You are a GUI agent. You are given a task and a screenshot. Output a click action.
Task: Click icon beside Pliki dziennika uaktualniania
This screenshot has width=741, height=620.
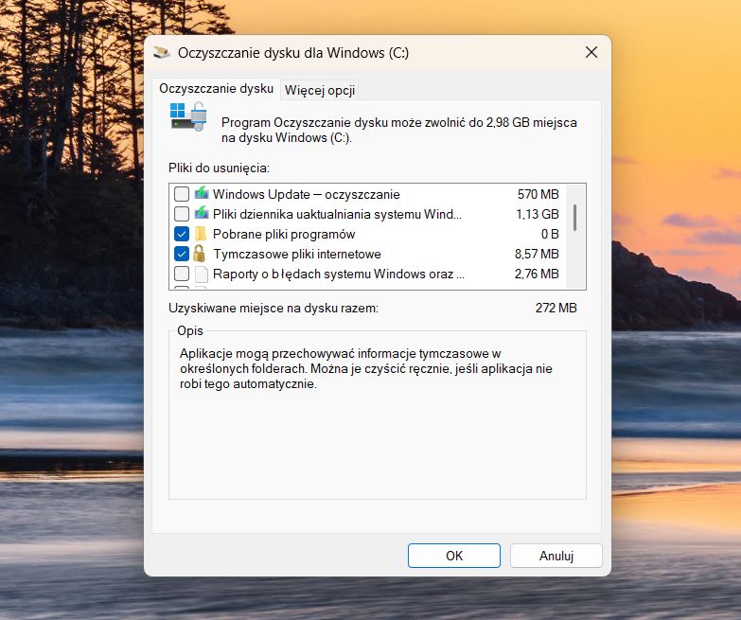point(202,213)
